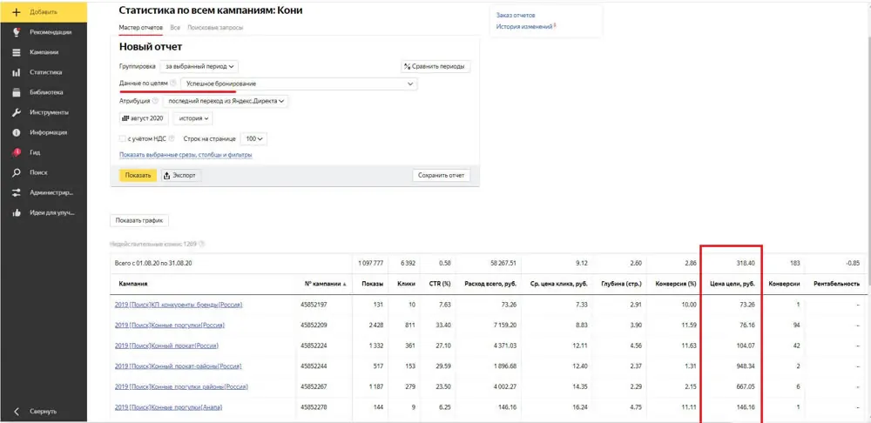
Task: Click Расход всего, руб. column header
Action: [x=490, y=284]
